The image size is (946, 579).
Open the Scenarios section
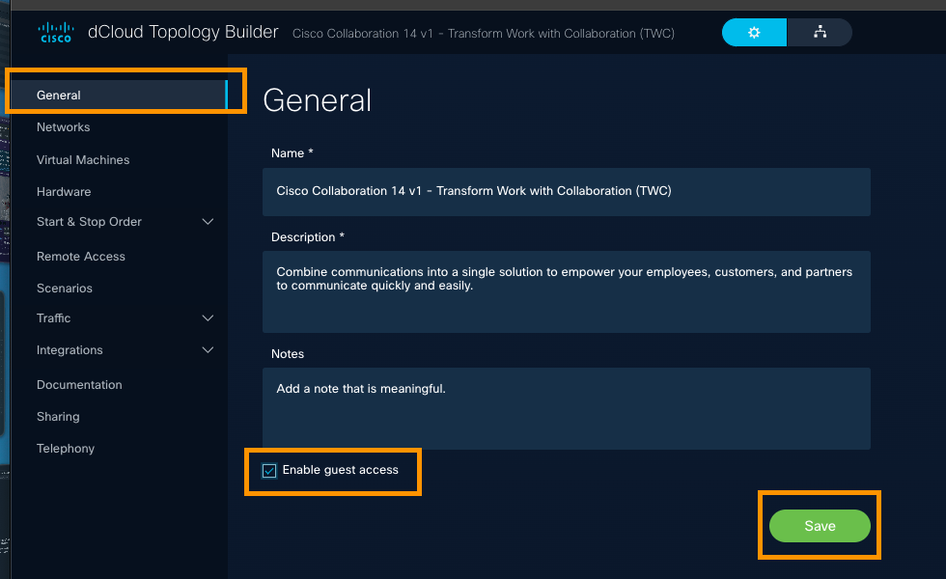[64, 289]
